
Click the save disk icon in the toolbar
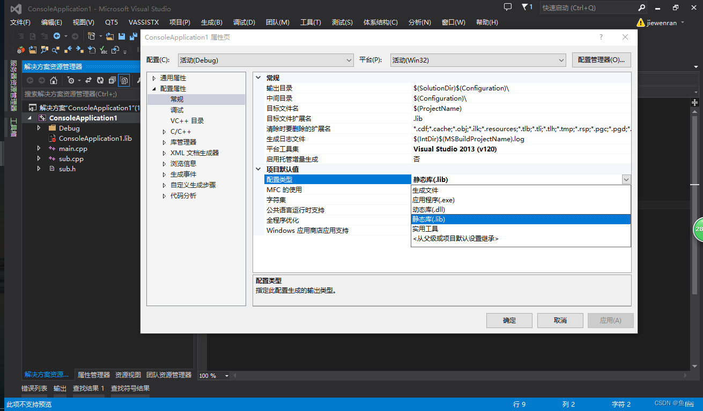click(x=122, y=36)
